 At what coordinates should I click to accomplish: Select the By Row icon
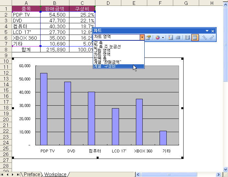187,38
